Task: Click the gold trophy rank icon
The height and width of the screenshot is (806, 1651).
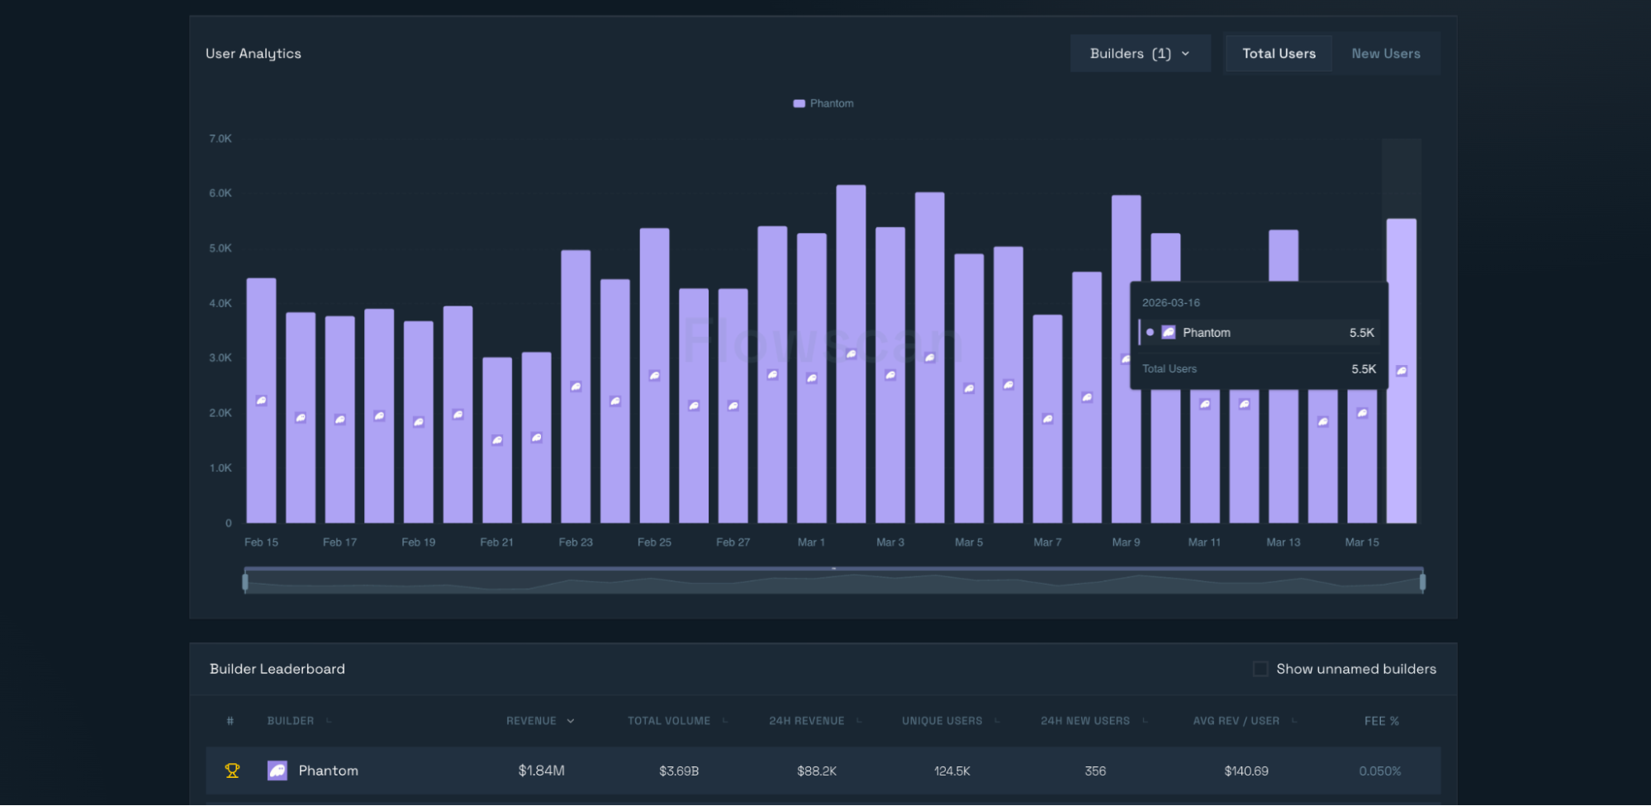Action: tap(232, 770)
